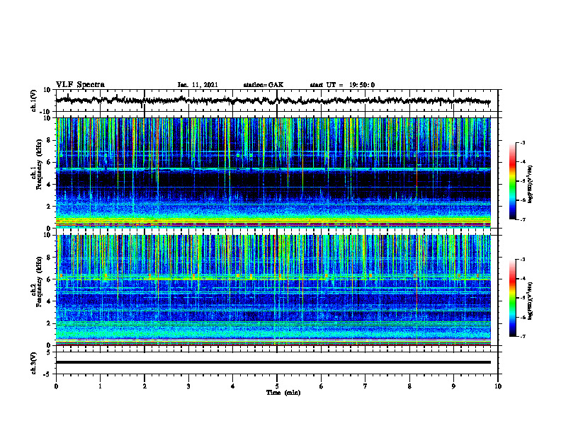Click the ch.2 frequency axis "6" tick label
The width and height of the screenshot is (561, 433).
coord(49,279)
